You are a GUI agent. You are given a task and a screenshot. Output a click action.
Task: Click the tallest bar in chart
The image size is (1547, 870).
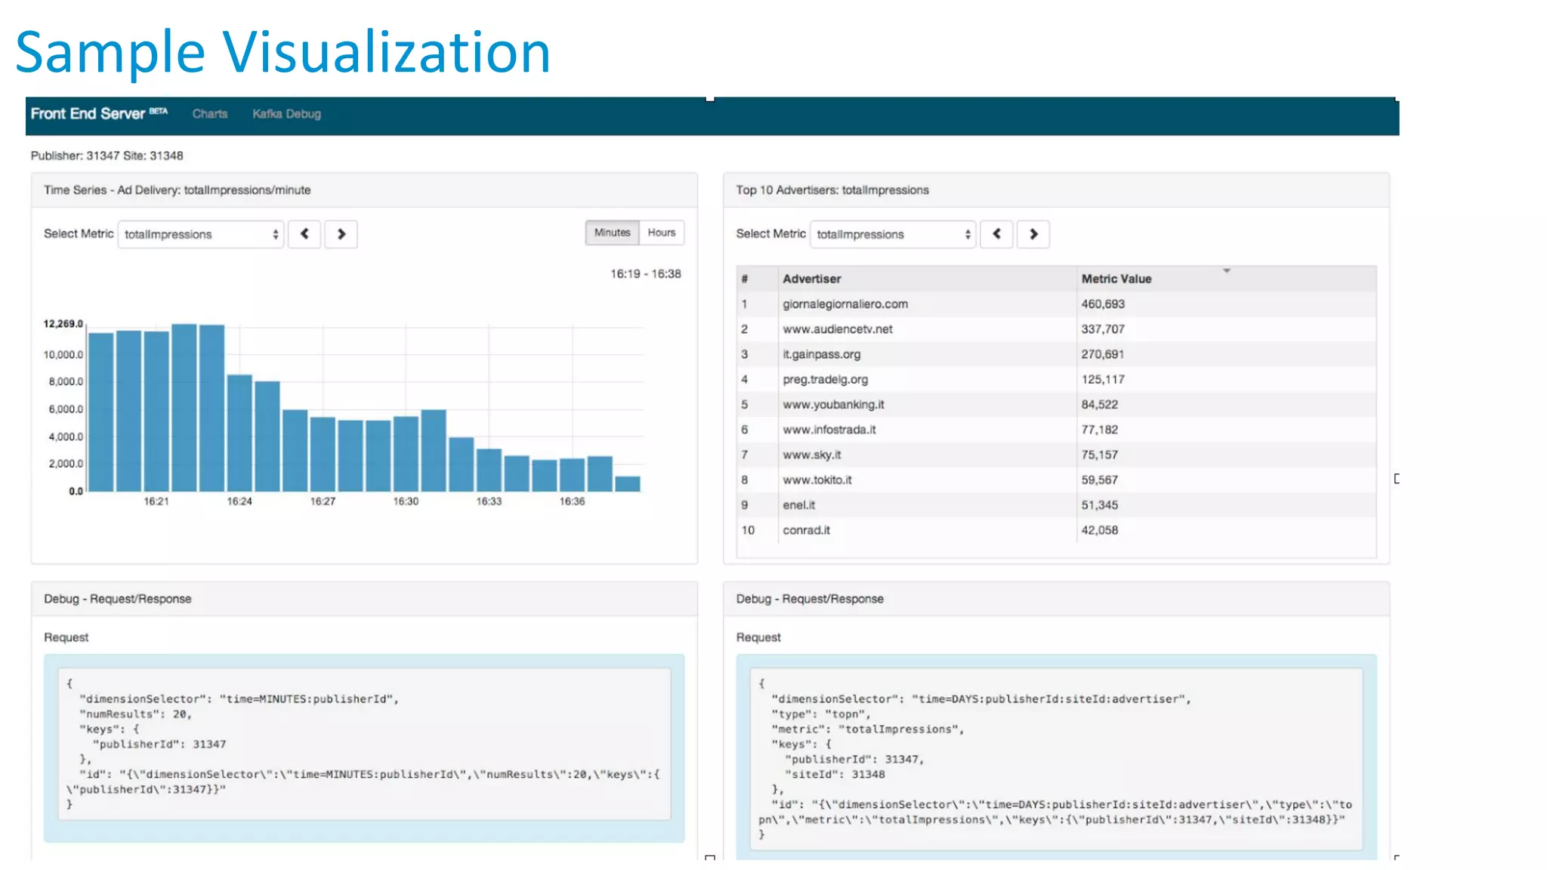(184, 408)
